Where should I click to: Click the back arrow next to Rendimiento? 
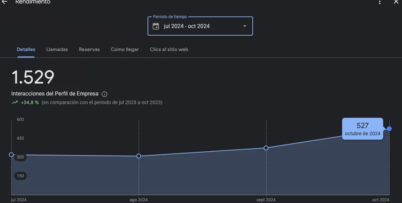[5, 2]
